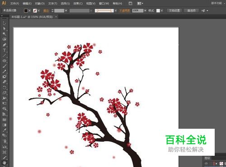
Task: Select the Hand tool
Action: (5, 162)
